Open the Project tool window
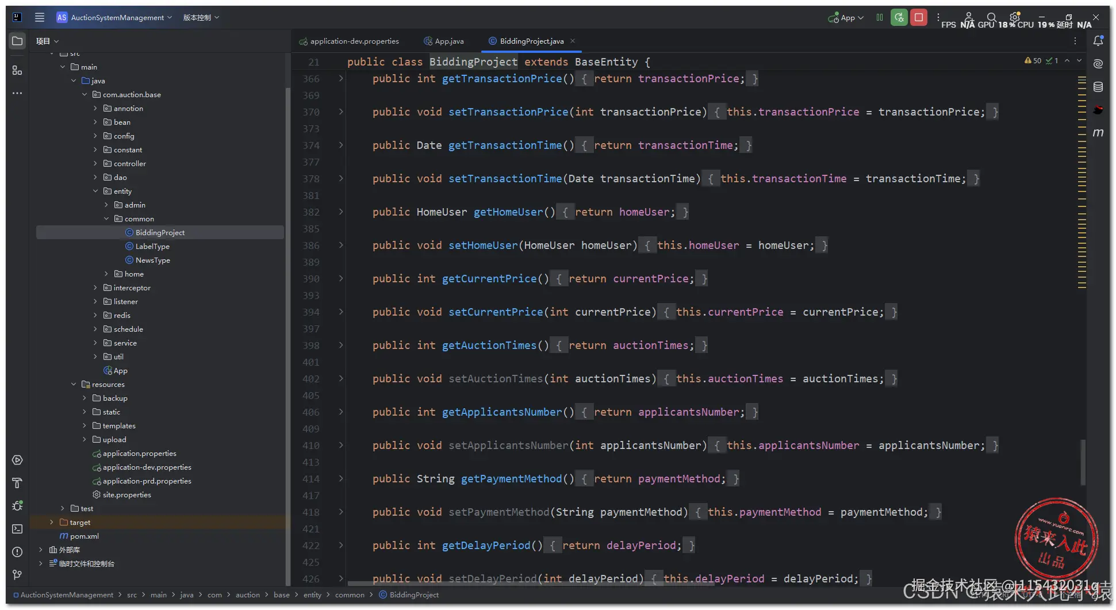The width and height of the screenshot is (1116, 610). coord(17,41)
